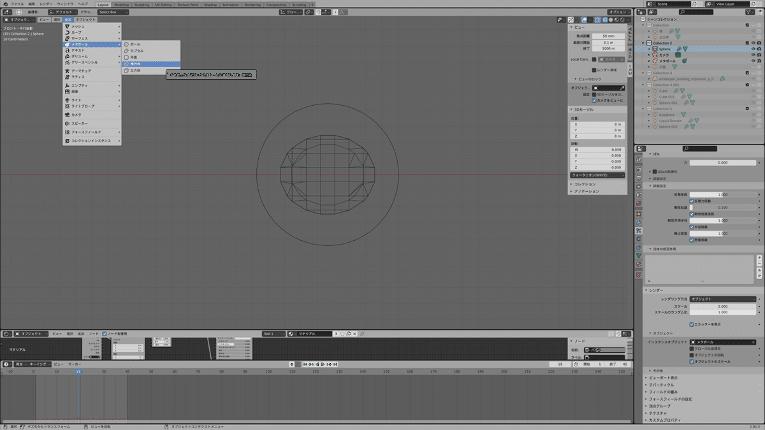Screen dimensions: 765x430
Task: Click the 選択 menu in viewport header
Action: pyautogui.click(x=56, y=20)
